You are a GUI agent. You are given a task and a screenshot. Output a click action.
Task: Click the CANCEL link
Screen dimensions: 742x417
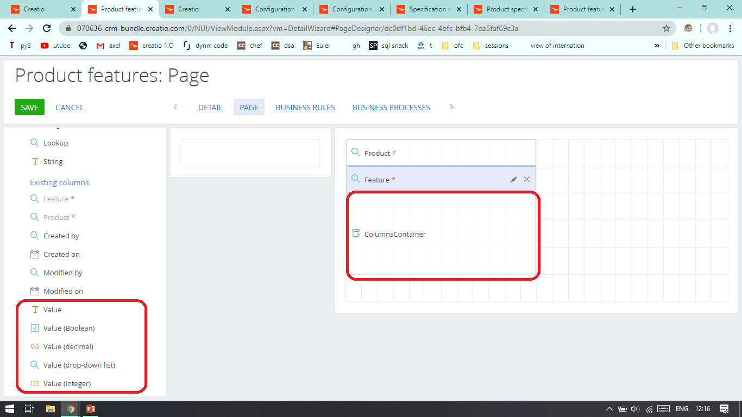coord(70,107)
